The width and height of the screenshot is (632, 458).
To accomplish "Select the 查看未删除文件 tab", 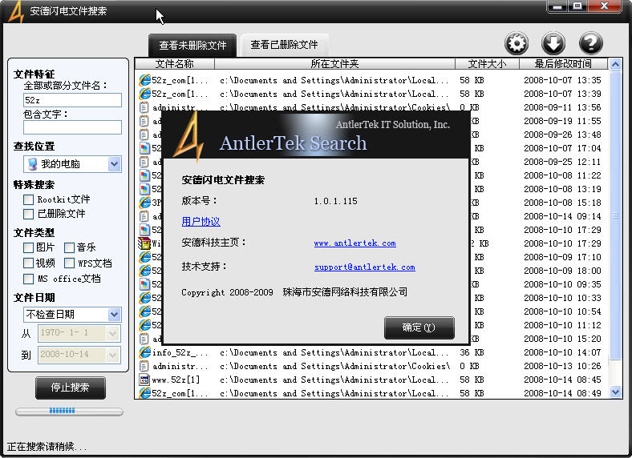I will [x=192, y=46].
